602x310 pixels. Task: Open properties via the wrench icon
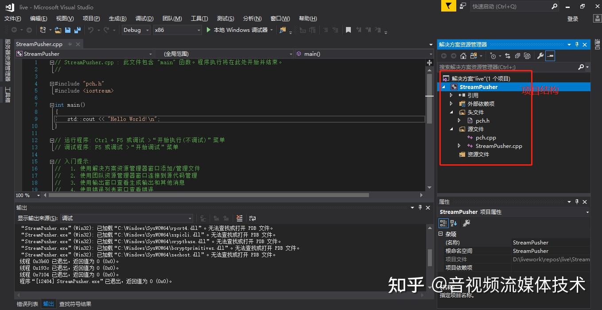click(x=540, y=56)
